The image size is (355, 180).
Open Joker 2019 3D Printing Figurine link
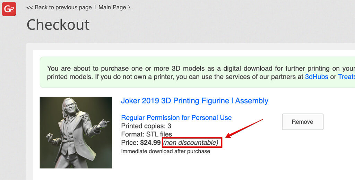tap(194, 101)
